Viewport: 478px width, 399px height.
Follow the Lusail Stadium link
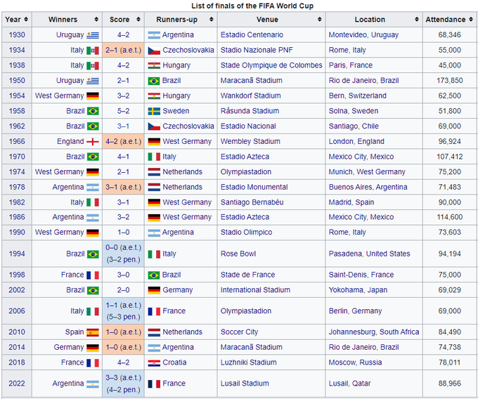coord(245,384)
